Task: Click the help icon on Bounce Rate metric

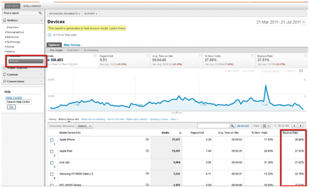Action: (x=305, y=56)
